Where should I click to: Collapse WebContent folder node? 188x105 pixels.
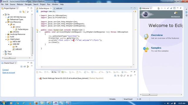coord(6,39)
